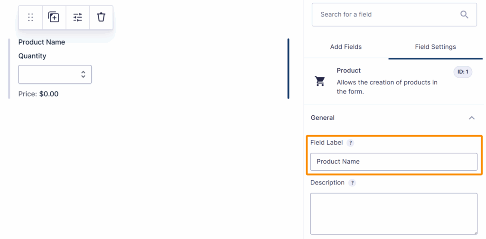The image size is (486, 239).
Task: Click the drag handle icon on field toolbar
Action: 30,18
